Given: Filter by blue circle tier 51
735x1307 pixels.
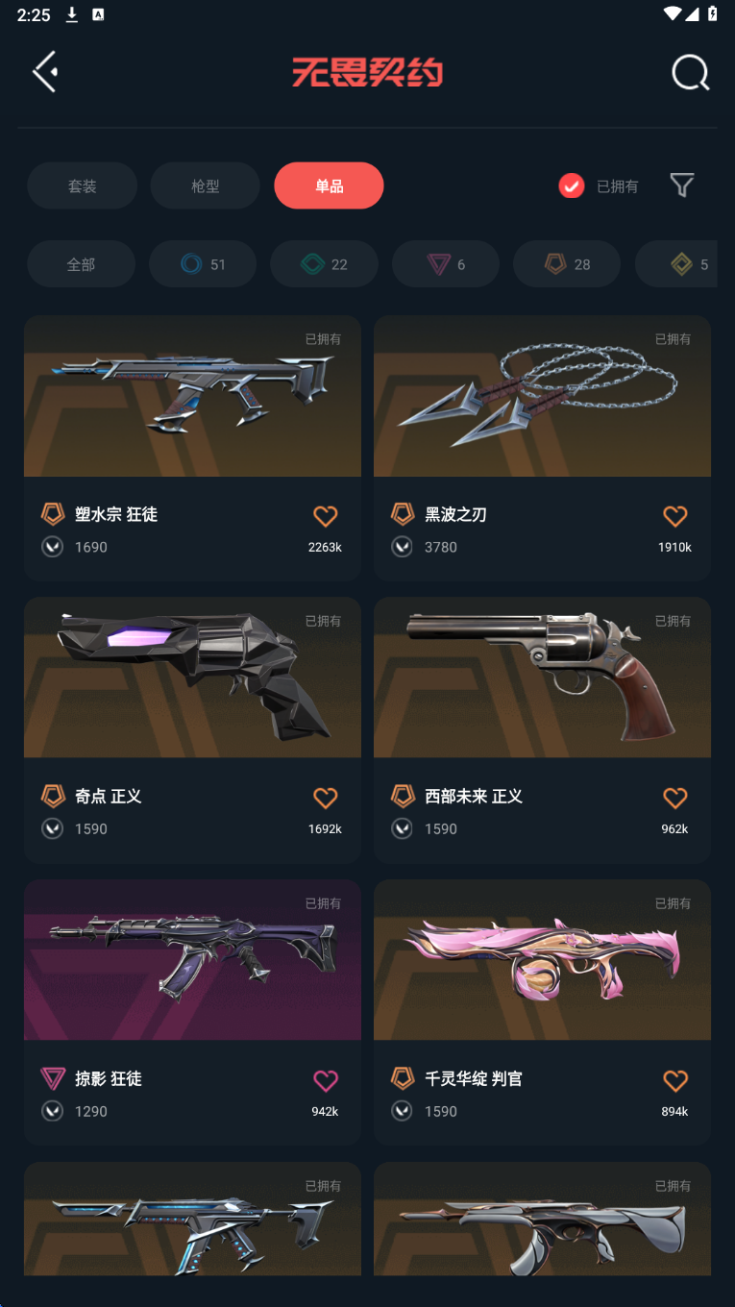Looking at the screenshot, I should tap(203, 264).
